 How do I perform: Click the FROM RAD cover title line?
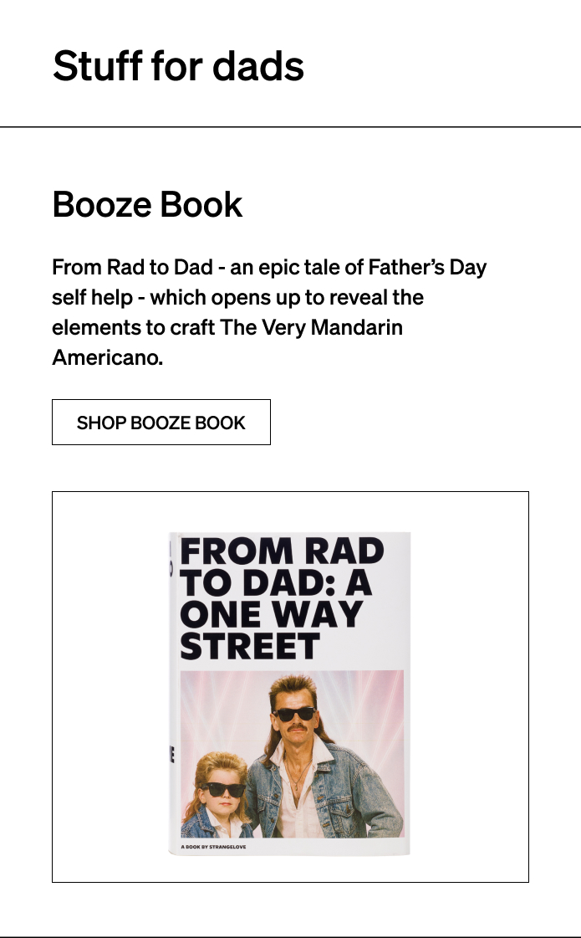[x=282, y=551]
